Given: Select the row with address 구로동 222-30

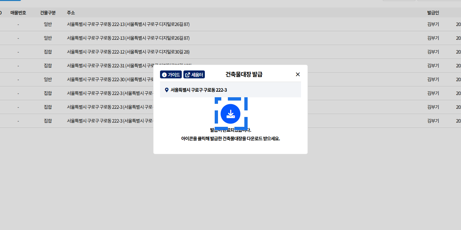Looking at the screenshot, I should click(109, 80).
